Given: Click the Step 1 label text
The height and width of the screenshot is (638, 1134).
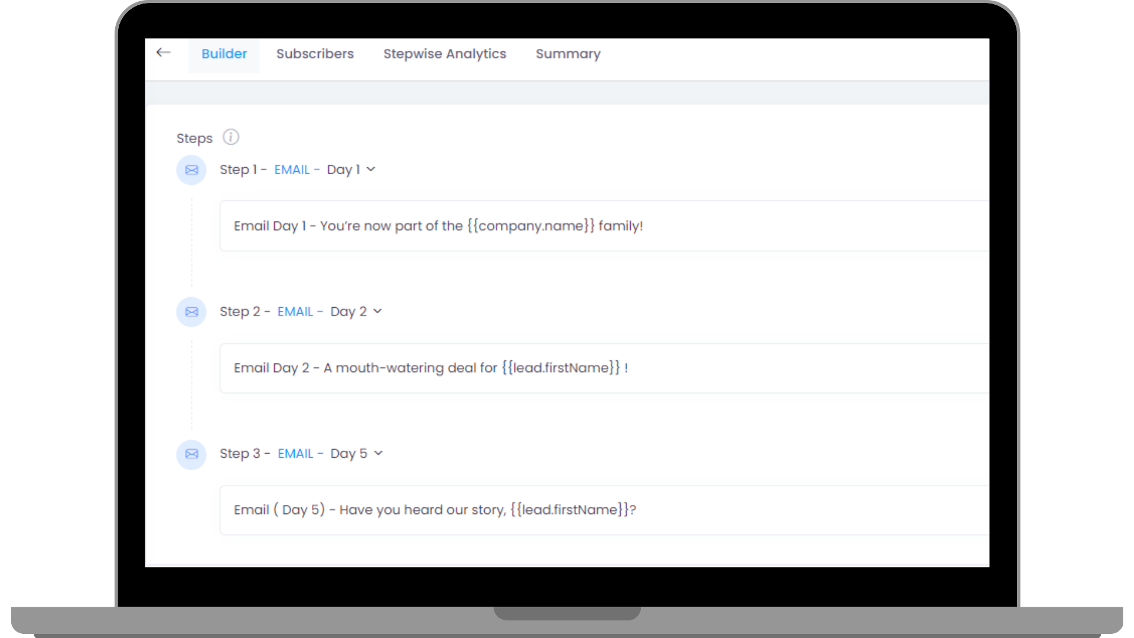Looking at the screenshot, I should point(238,170).
